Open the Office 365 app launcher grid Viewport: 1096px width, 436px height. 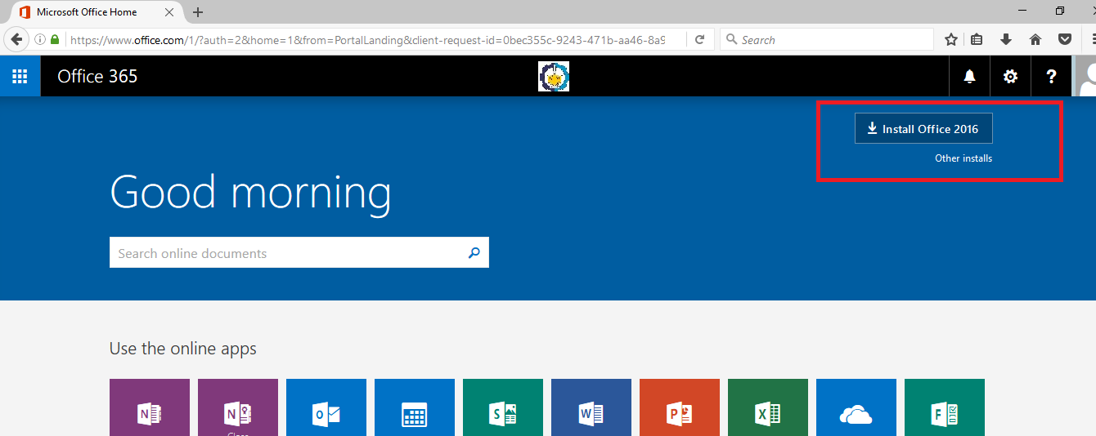coord(20,76)
